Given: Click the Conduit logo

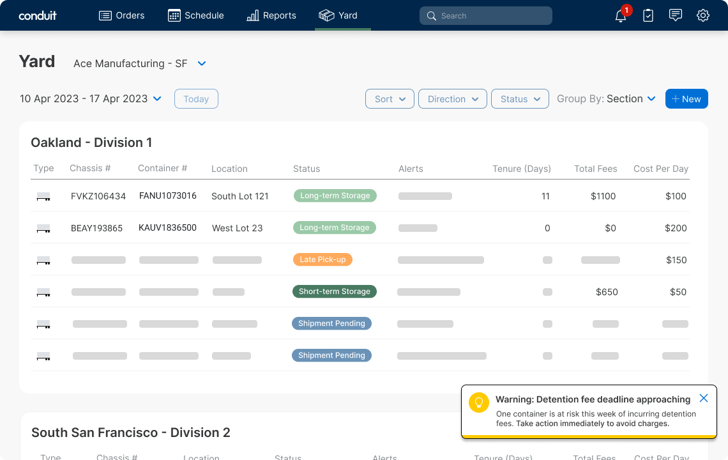Looking at the screenshot, I should click(37, 15).
